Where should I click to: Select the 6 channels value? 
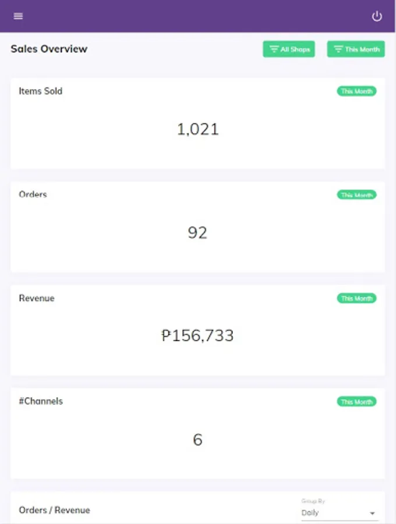198,440
